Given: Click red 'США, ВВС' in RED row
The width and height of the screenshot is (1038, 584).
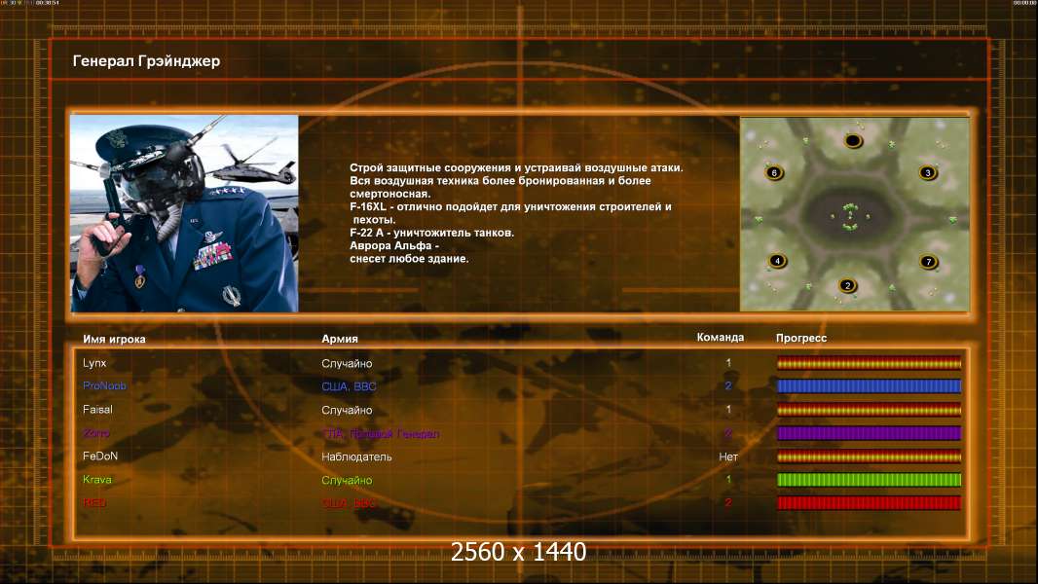Looking at the screenshot, I should (349, 503).
